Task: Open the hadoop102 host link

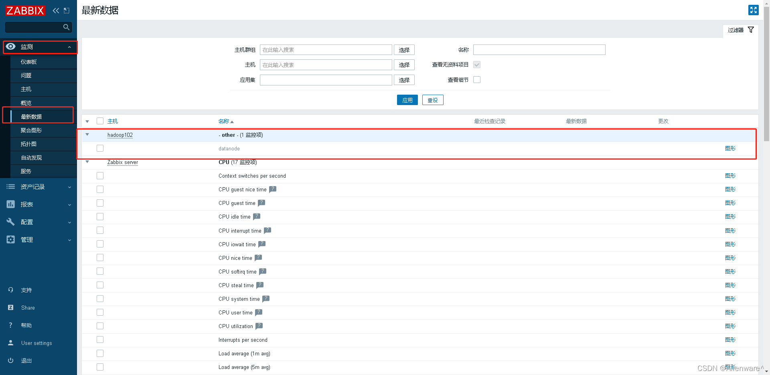Action: click(x=120, y=135)
